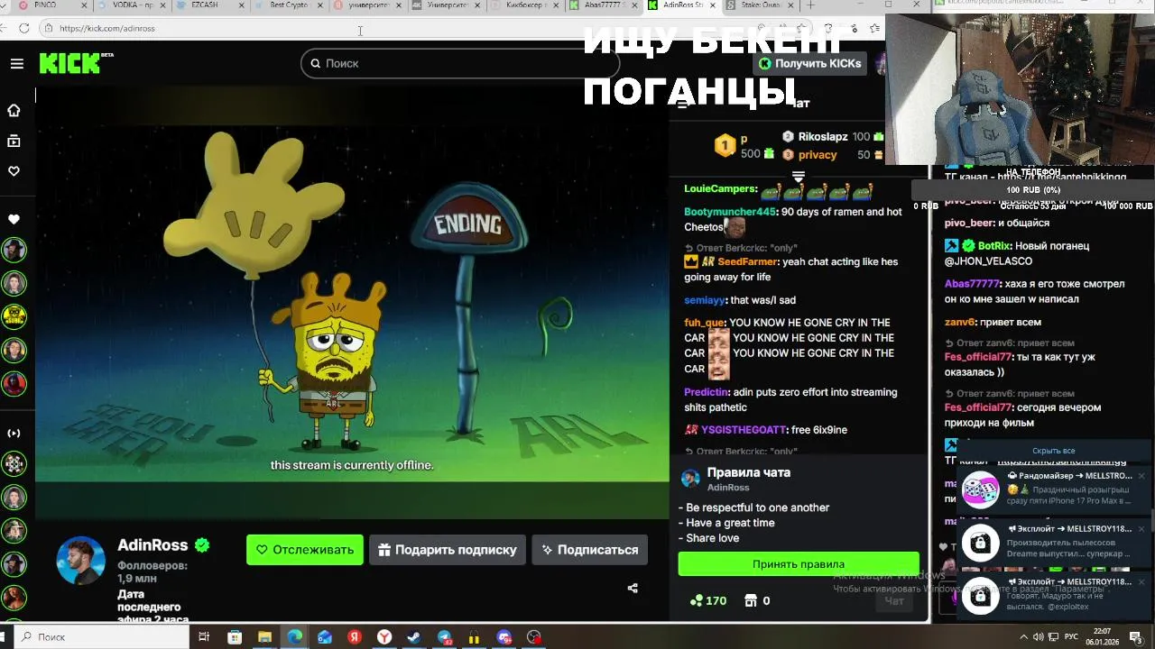Click the LouieCampers username in chat
1155x649 pixels.
pyautogui.click(x=719, y=189)
